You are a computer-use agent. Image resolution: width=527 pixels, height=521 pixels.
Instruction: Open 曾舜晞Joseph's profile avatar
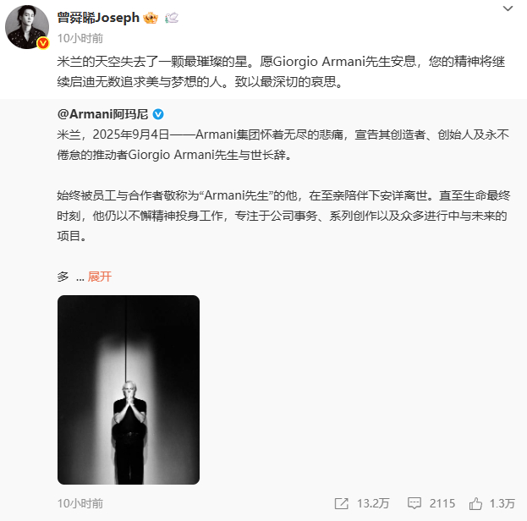27,27
